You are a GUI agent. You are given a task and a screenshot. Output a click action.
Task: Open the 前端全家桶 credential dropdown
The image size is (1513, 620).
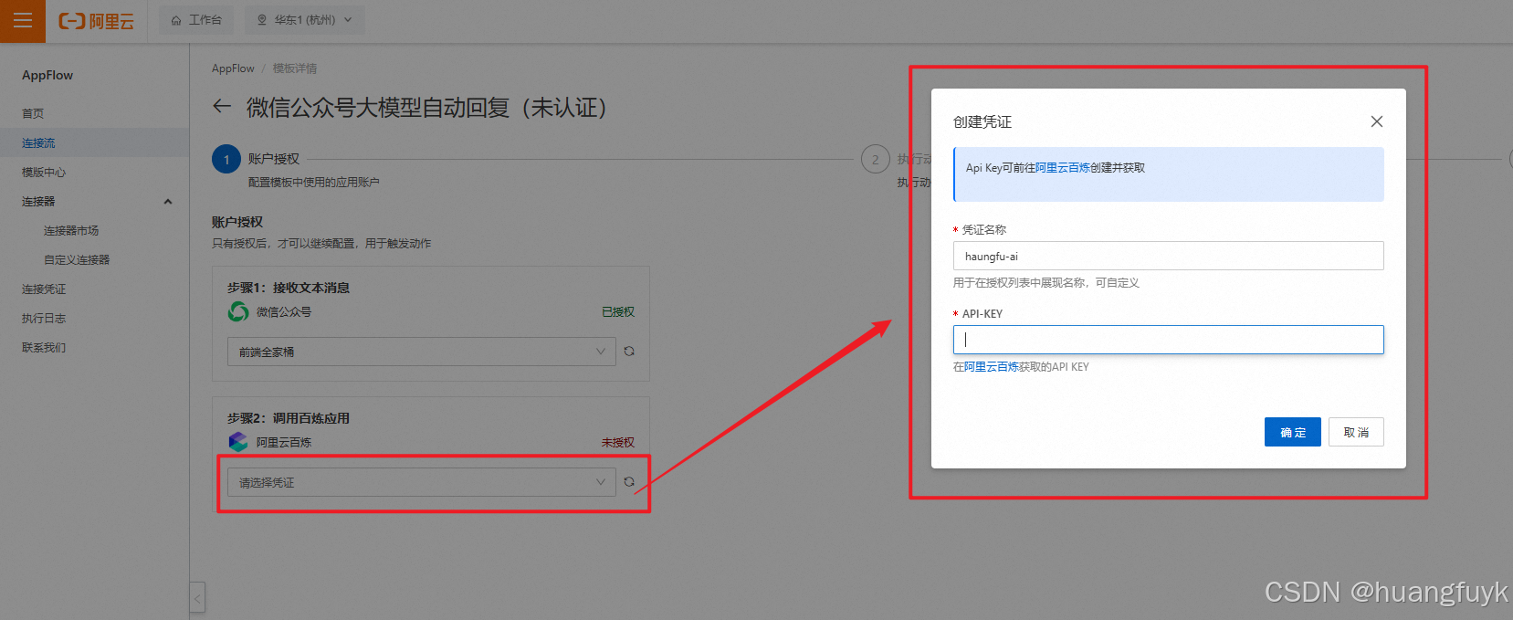click(x=422, y=352)
